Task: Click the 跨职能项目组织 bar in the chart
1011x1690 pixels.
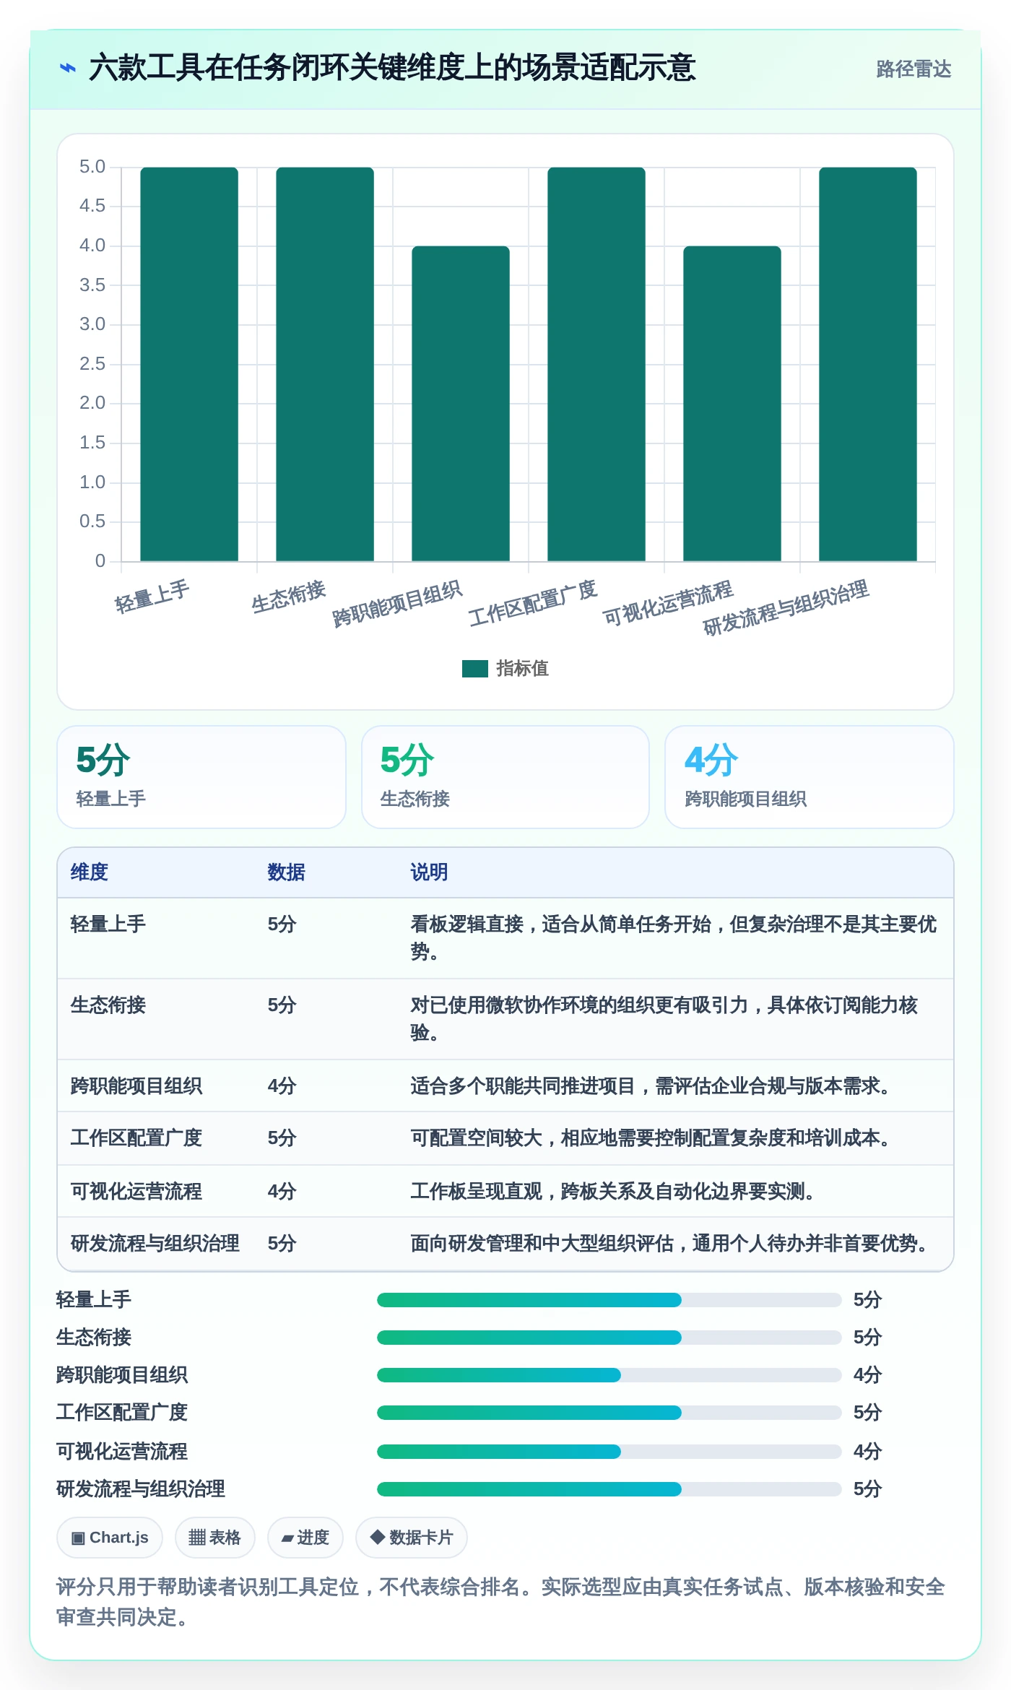Action: pos(461,404)
